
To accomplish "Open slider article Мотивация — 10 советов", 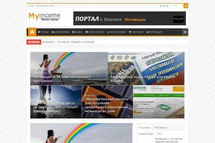I will [69, 68].
